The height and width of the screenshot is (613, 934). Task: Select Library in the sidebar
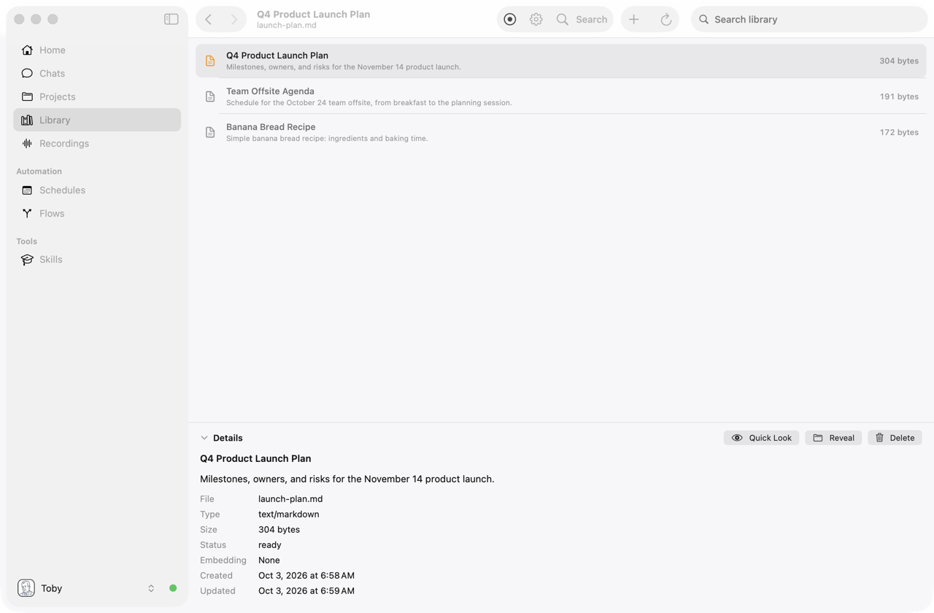coord(97,120)
